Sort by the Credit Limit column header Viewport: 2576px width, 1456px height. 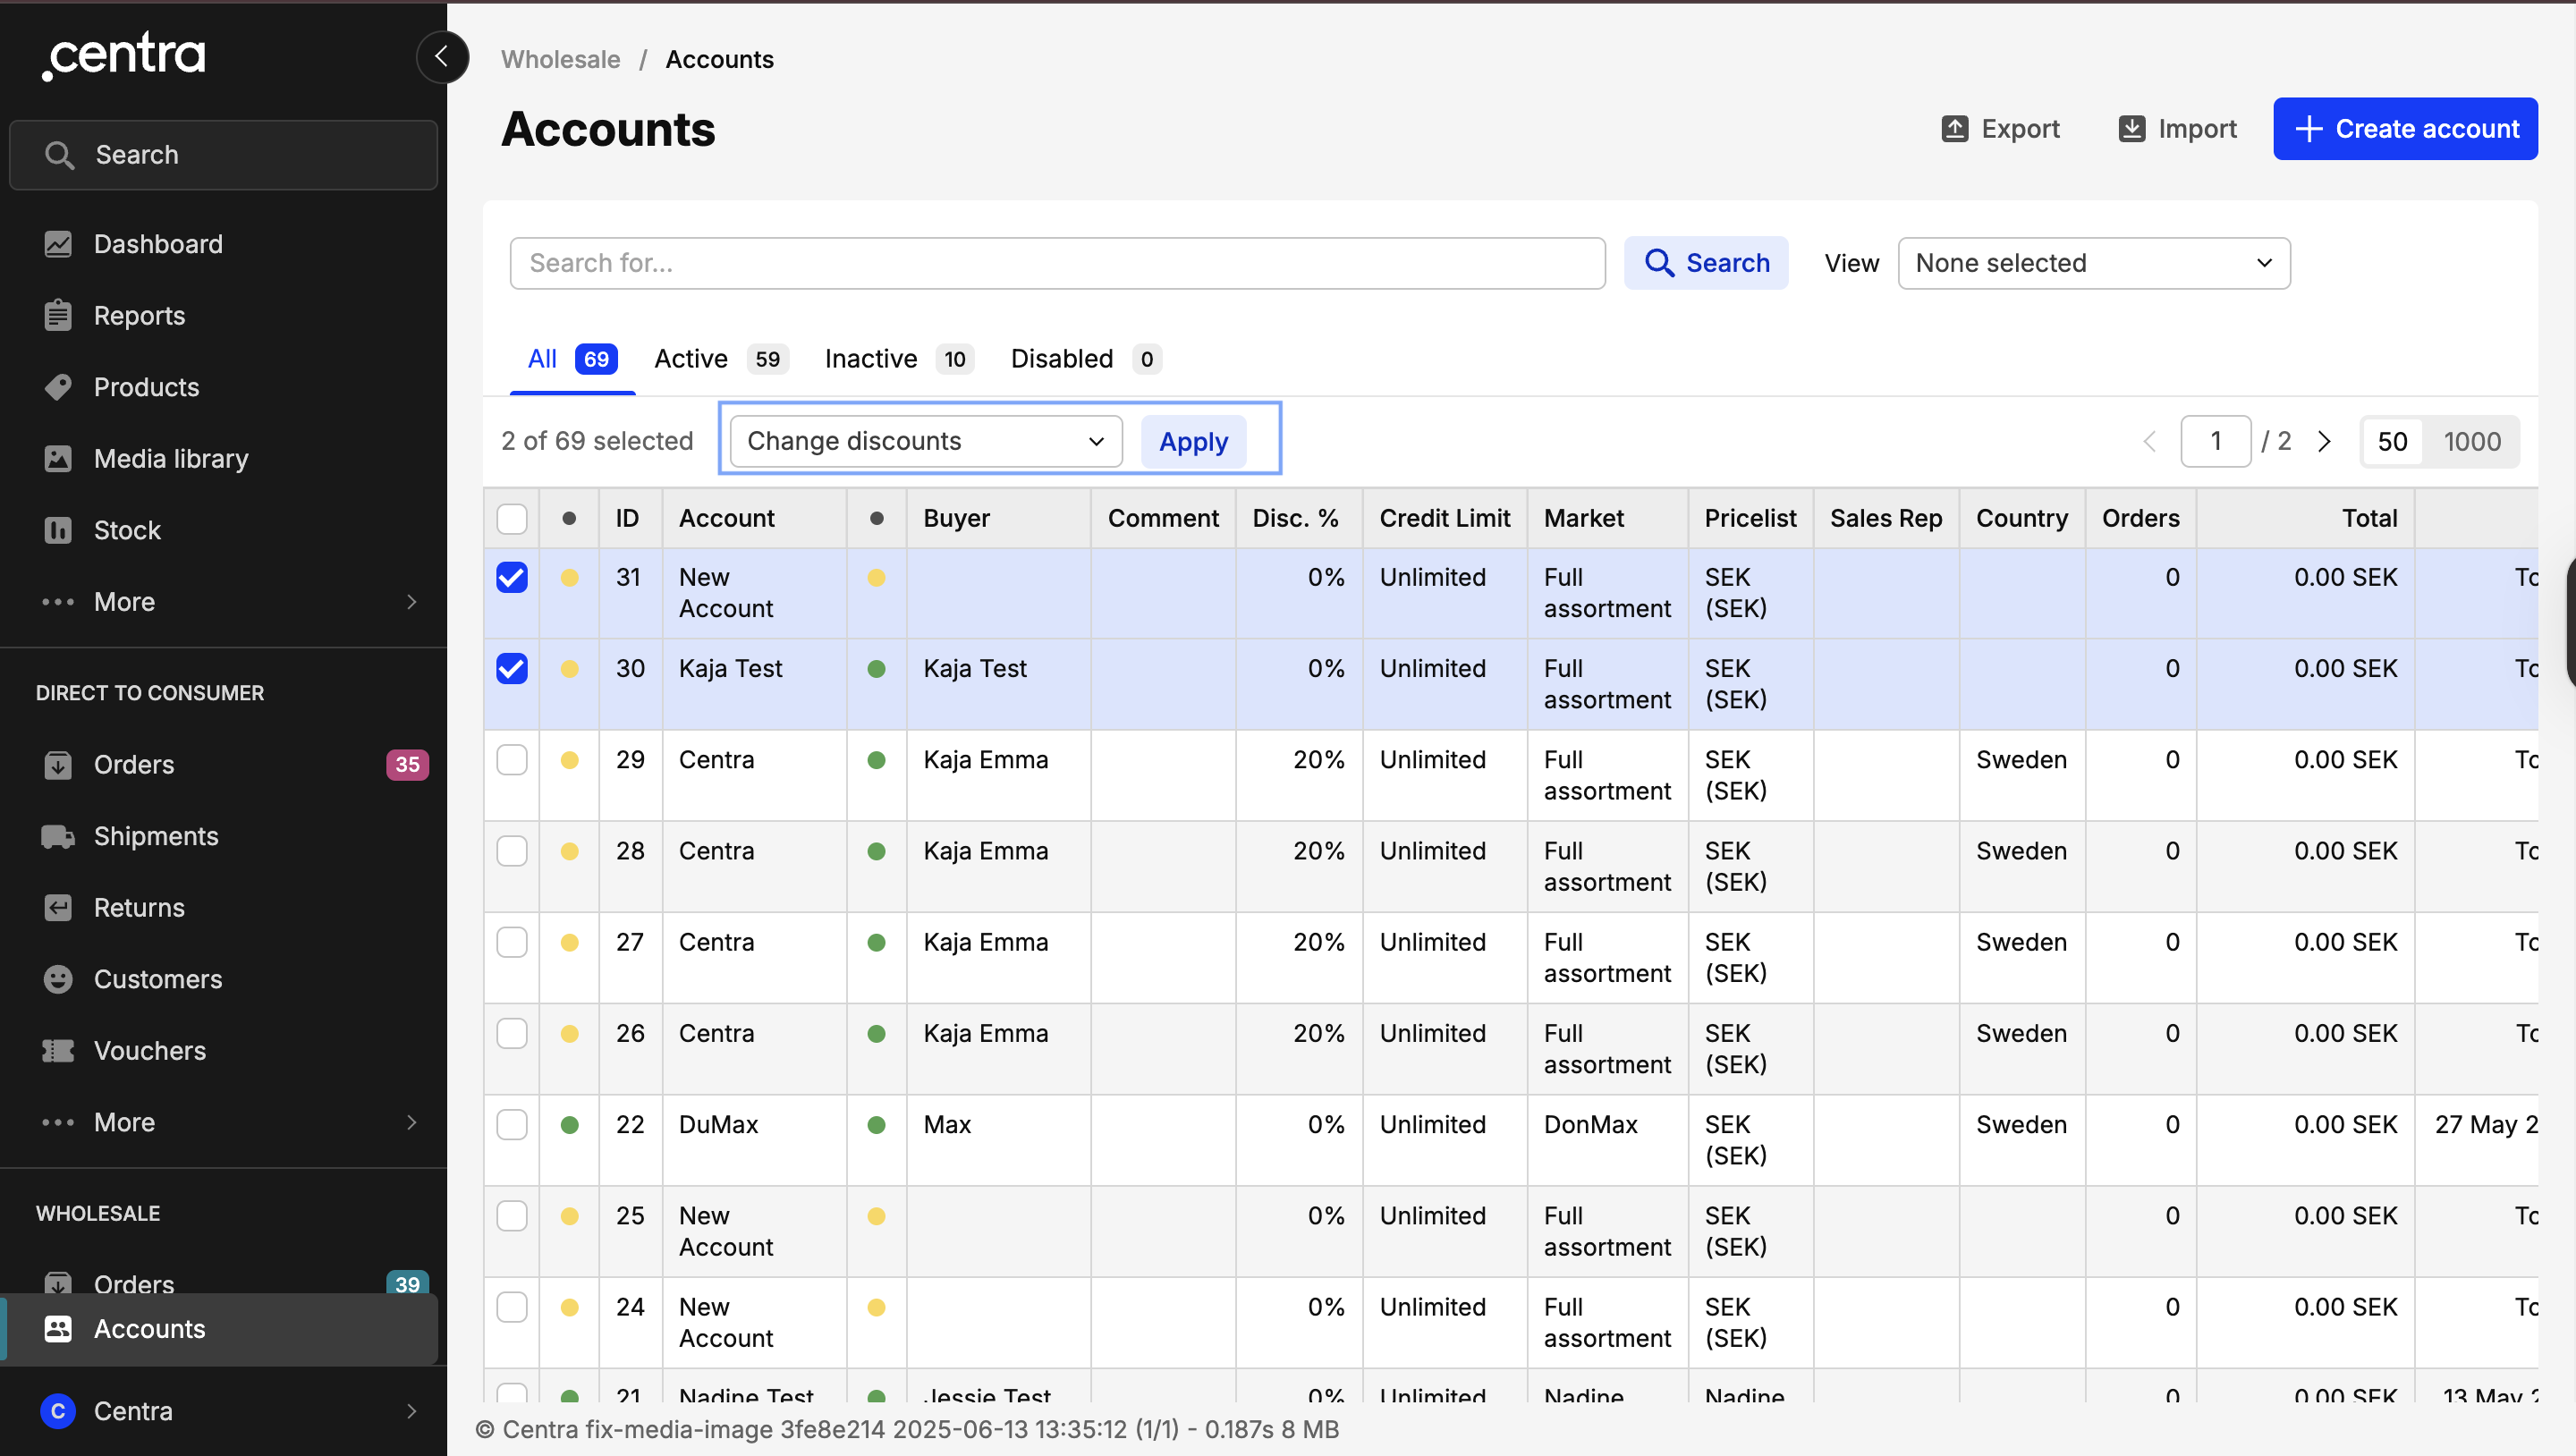1445,518
